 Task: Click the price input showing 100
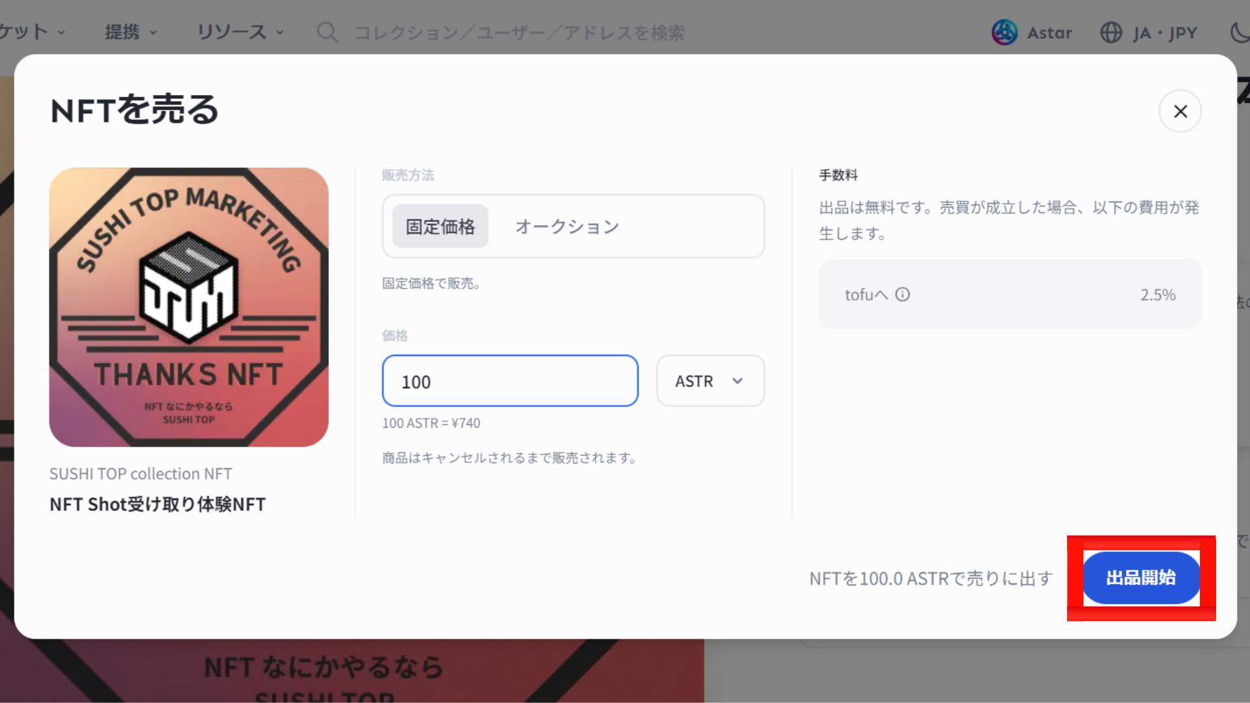coord(510,381)
